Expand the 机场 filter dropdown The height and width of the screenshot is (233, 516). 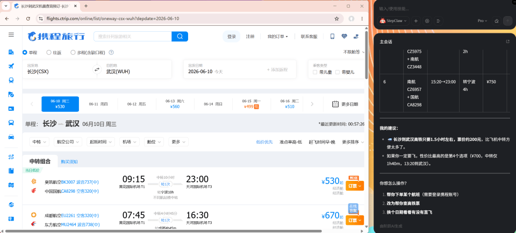(130, 142)
